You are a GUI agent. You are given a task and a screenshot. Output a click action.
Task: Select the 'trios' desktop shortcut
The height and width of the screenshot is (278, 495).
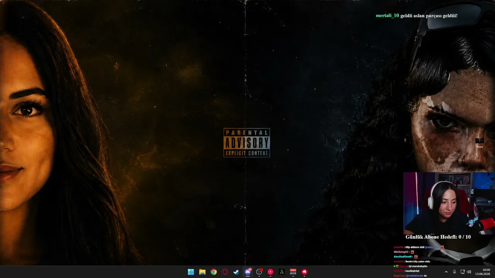pos(480,143)
